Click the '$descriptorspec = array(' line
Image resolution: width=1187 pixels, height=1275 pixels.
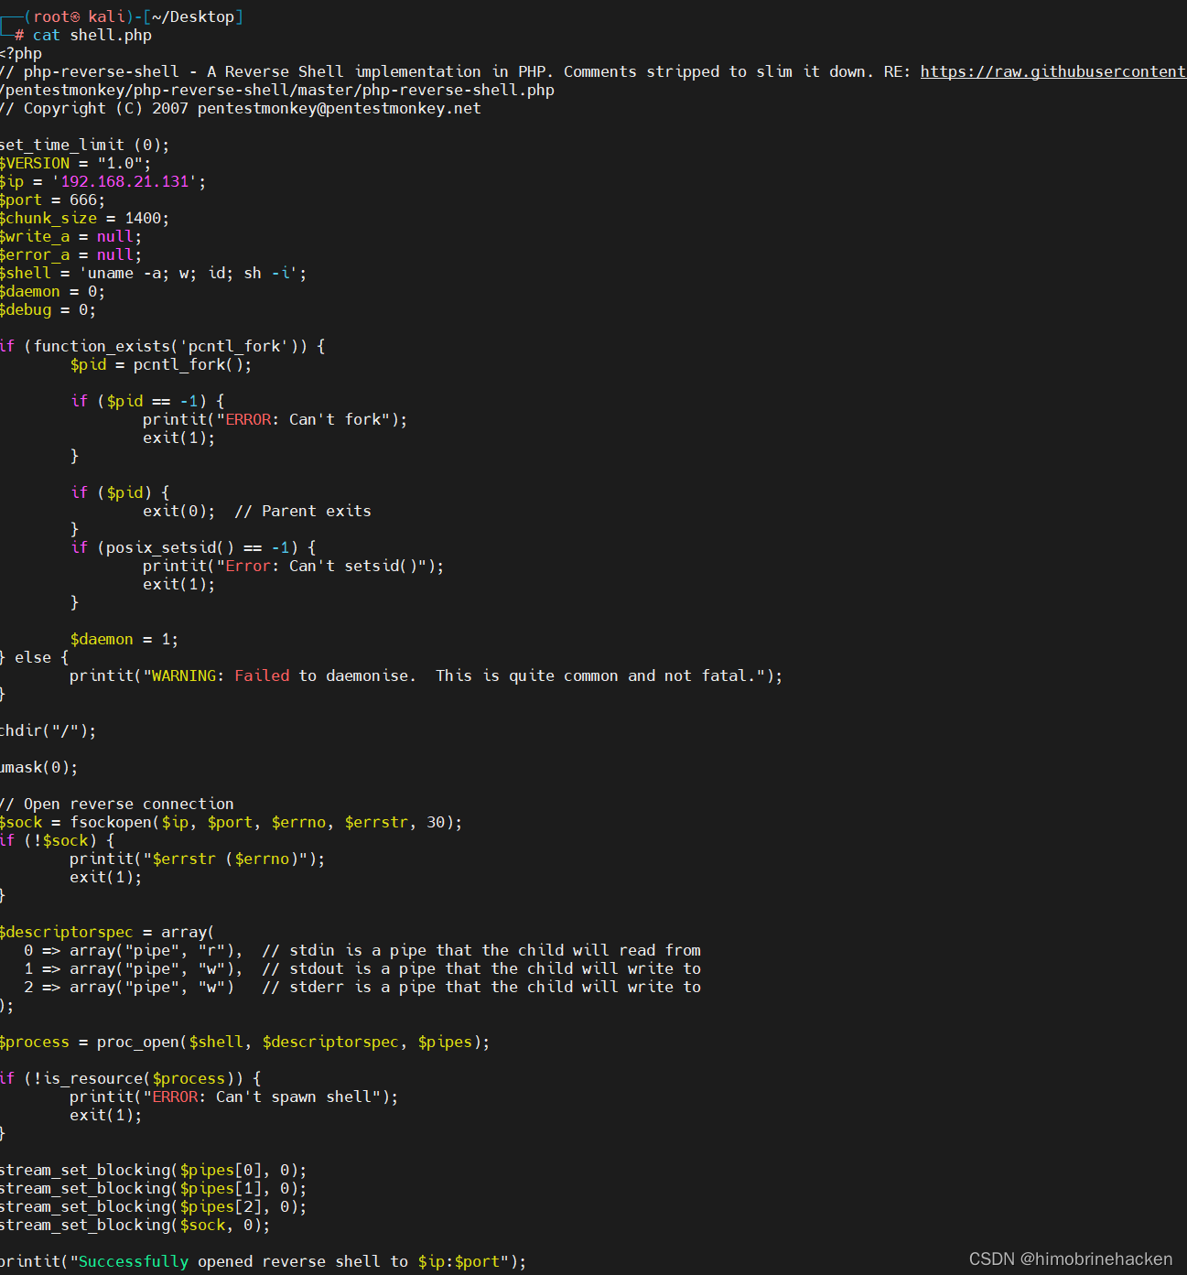pos(107,932)
